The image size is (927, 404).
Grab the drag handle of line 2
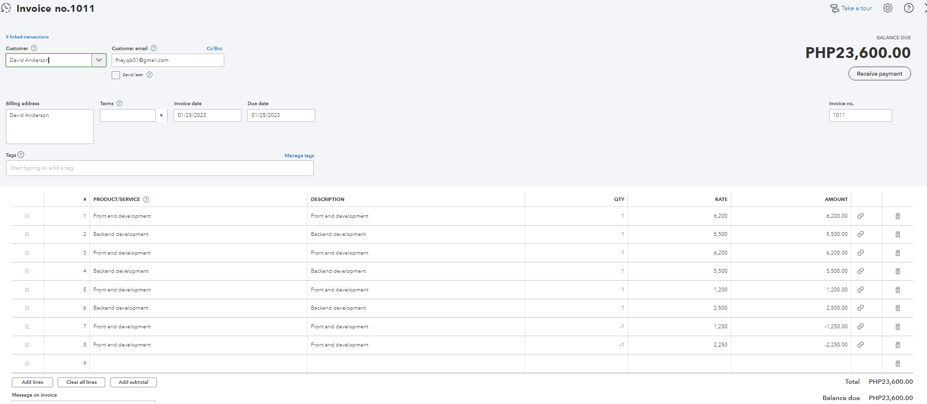(27, 234)
